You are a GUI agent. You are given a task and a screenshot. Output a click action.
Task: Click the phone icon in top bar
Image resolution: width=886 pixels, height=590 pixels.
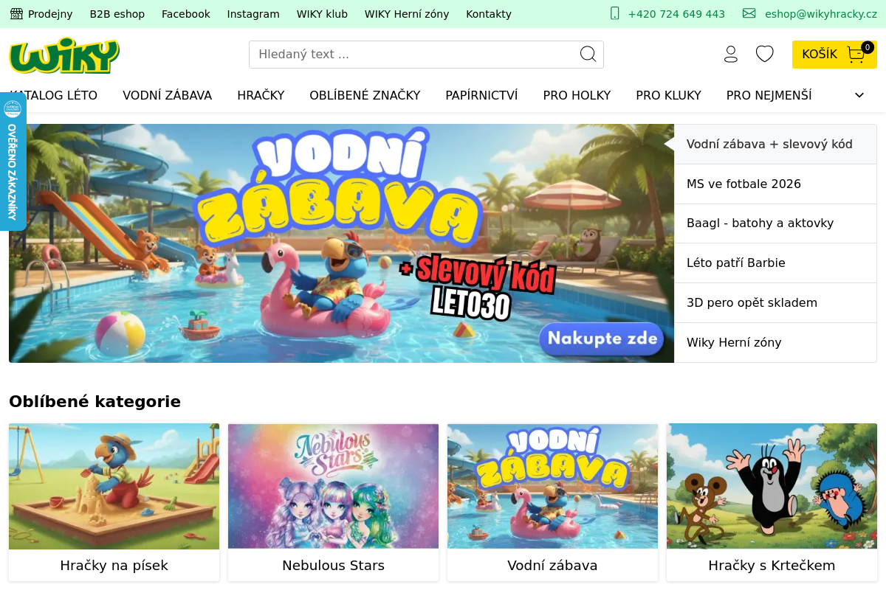click(615, 13)
